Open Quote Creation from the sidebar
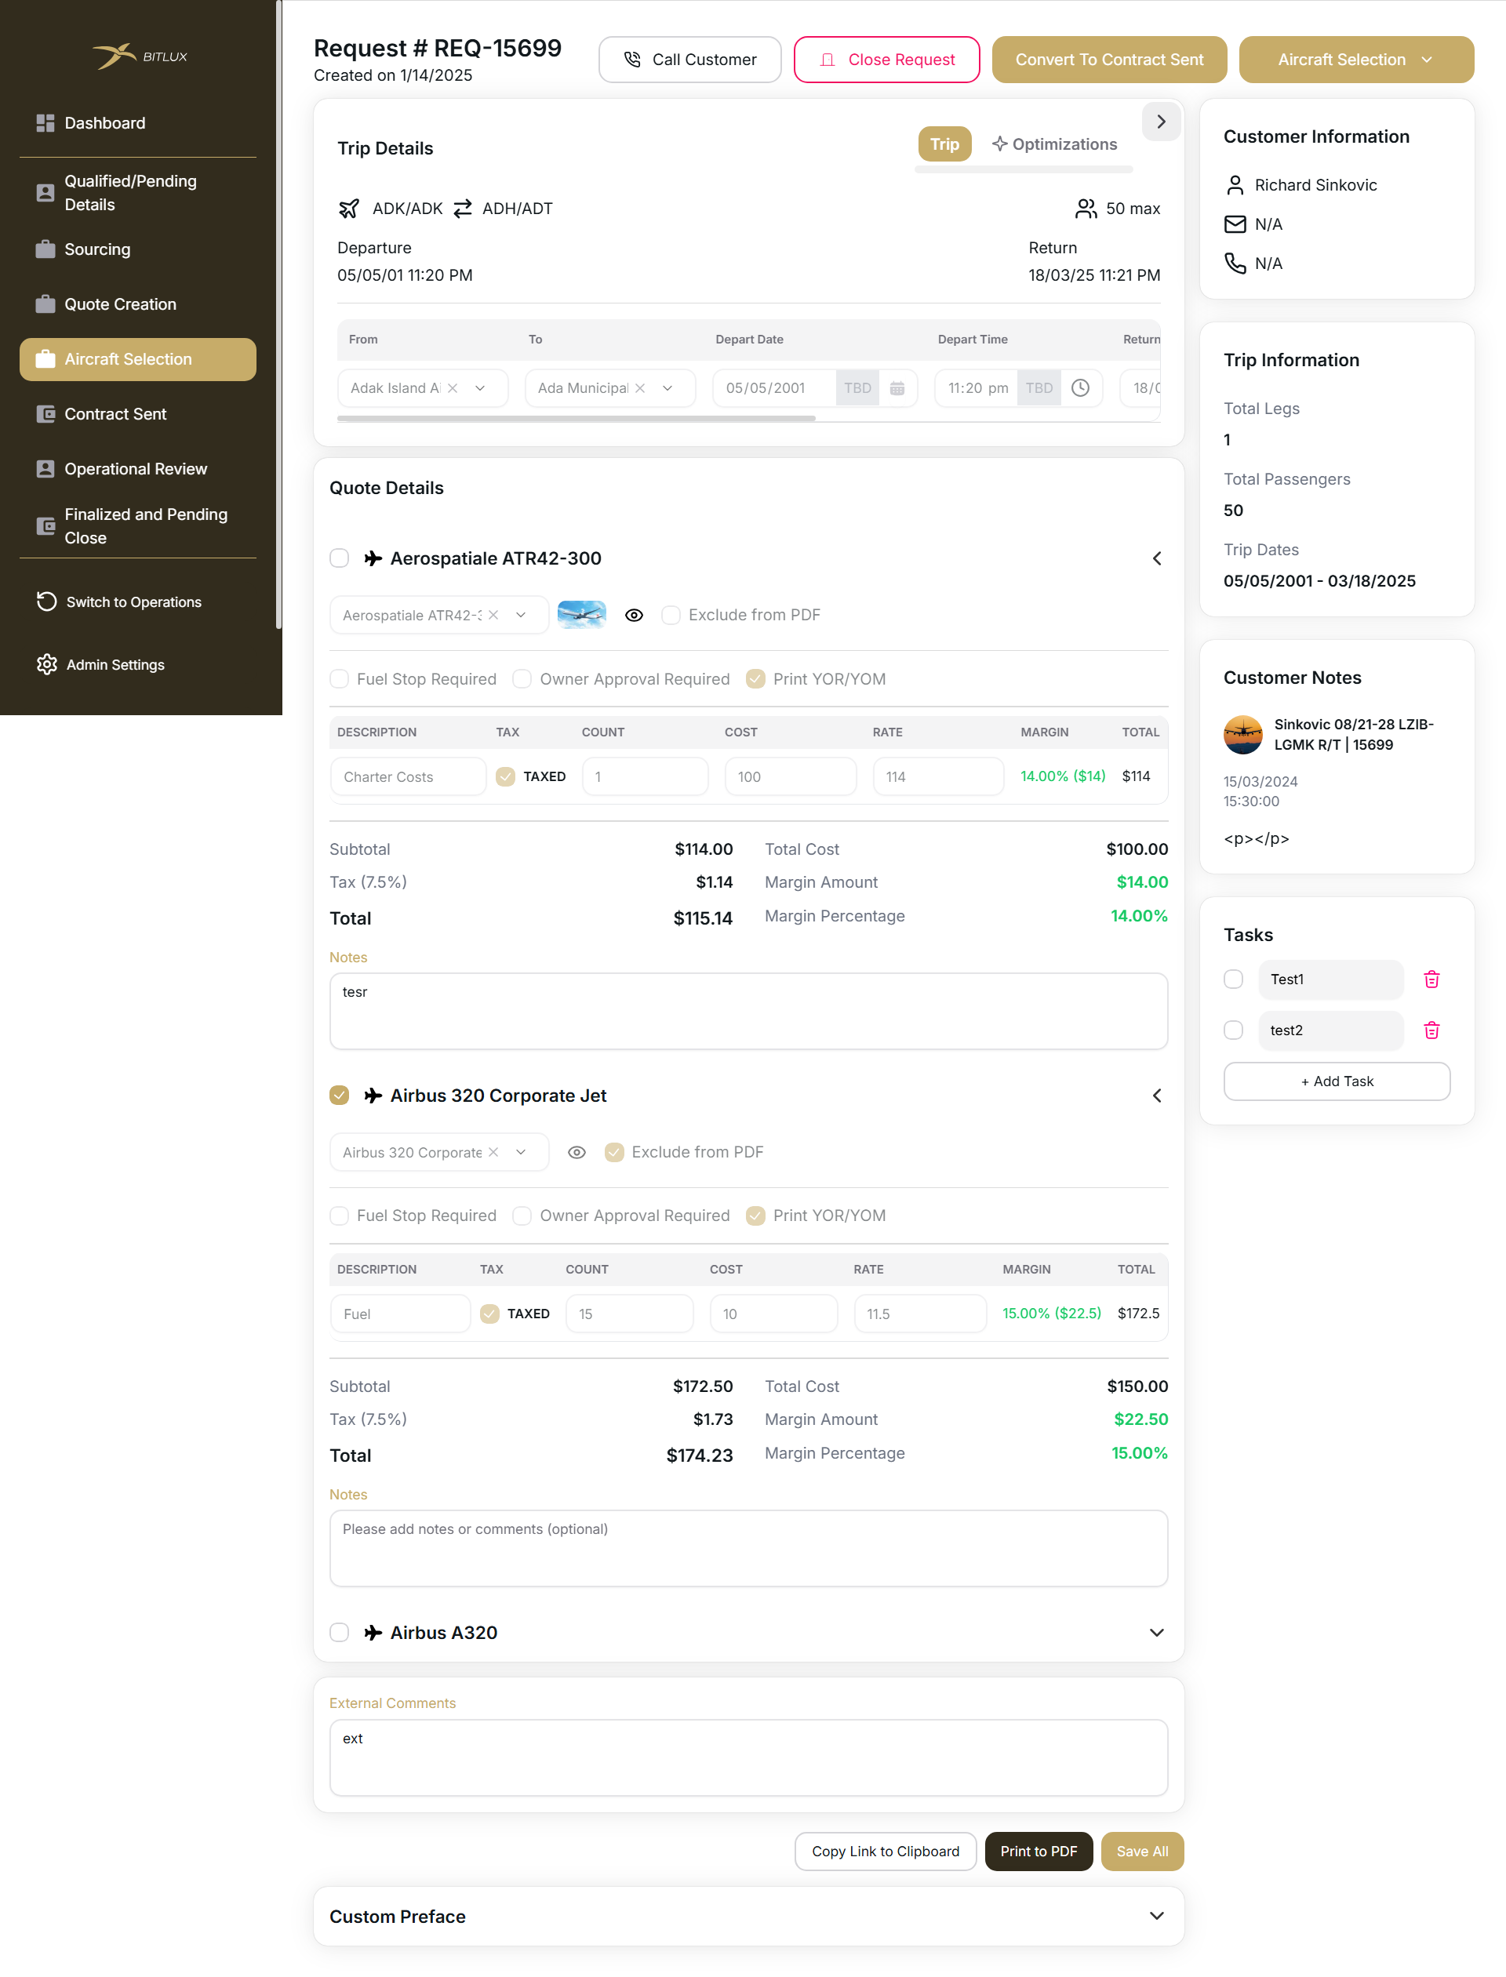The height and width of the screenshot is (1977, 1506). (x=119, y=303)
